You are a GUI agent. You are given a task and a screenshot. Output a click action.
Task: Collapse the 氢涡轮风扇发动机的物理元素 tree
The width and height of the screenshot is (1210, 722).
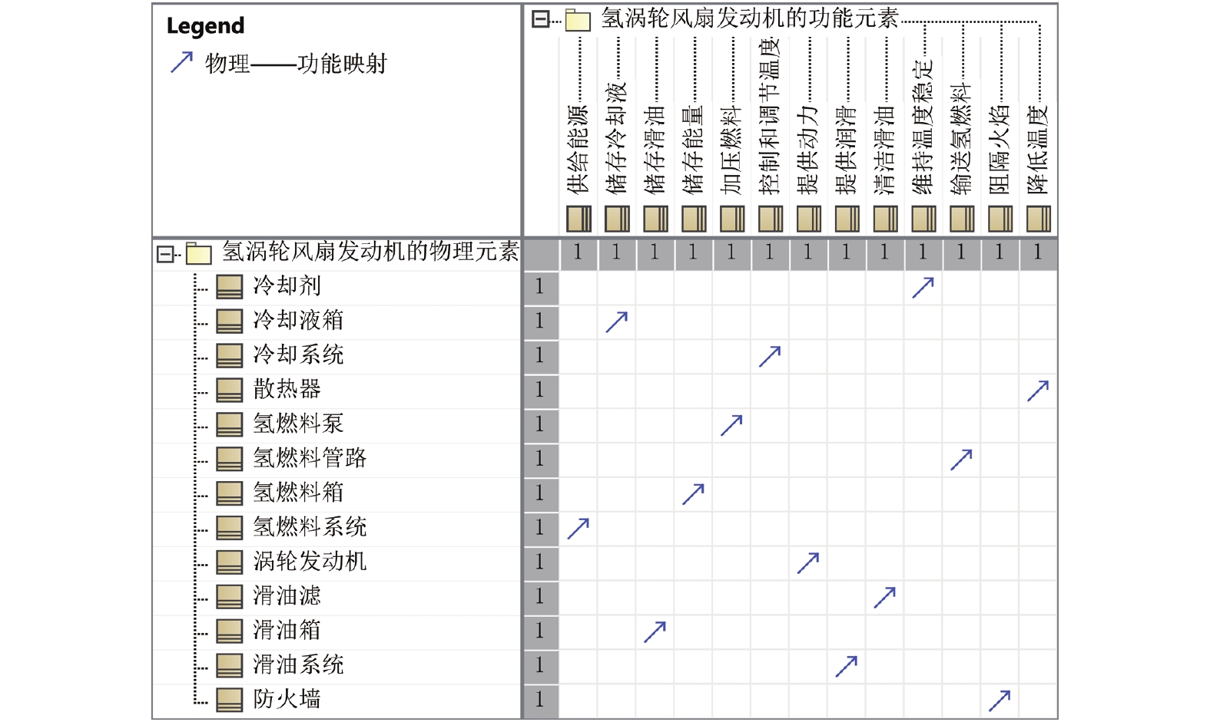click(164, 254)
